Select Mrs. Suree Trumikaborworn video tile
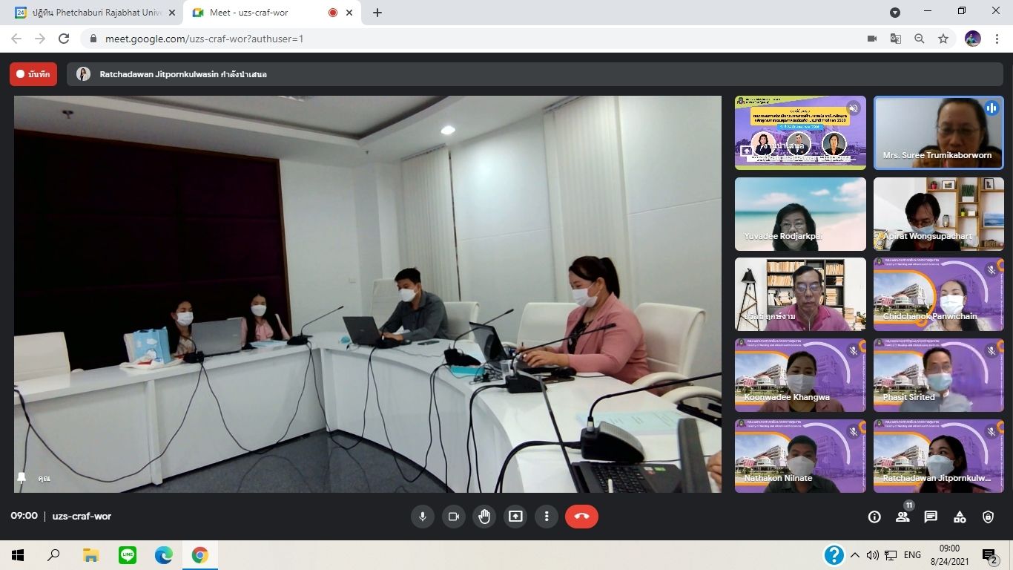Viewport: 1013px width, 570px height. point(938,132)
